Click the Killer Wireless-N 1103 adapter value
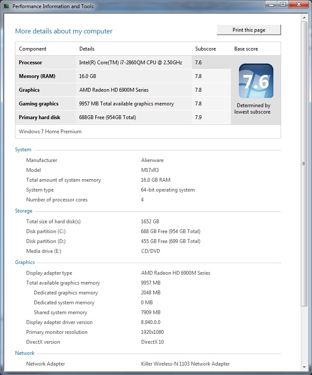 click(185, 364)
